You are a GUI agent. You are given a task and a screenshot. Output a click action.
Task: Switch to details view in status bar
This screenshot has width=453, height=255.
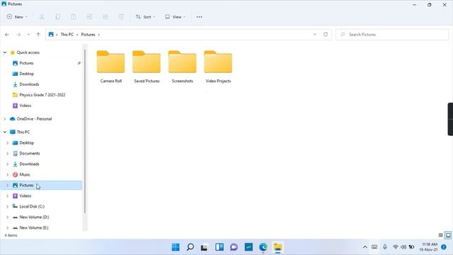(440, 235)
